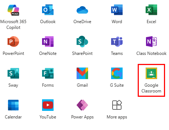Click the 'Excel' text label
Viewport: 169px width, 130px height.
(151, 22)
